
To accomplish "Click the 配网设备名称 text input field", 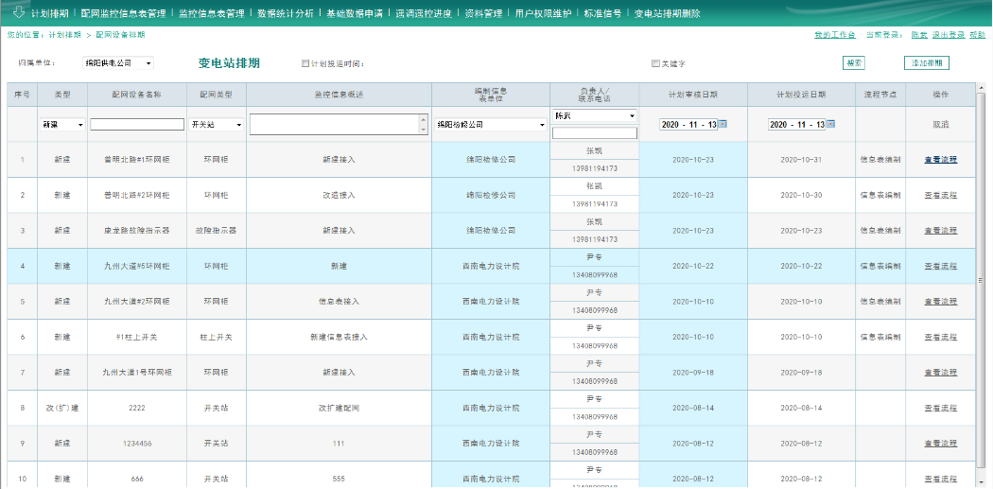I will tap(137, 124).
